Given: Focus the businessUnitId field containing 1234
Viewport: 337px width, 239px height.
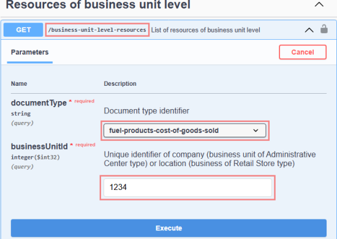Looking at the screenshot, I should click(187, 188).
